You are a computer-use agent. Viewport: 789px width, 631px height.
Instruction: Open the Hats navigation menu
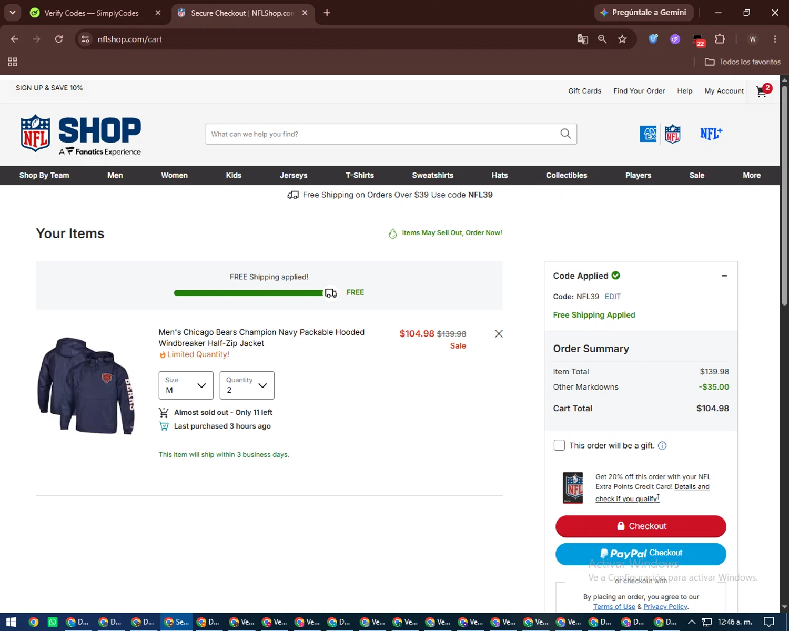pyautogui.click(x=500, y=175)
